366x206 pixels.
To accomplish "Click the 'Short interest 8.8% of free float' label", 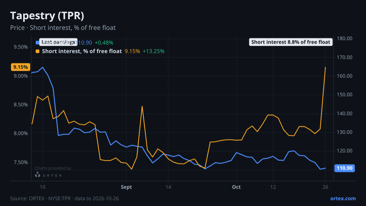I will [291, 42].
